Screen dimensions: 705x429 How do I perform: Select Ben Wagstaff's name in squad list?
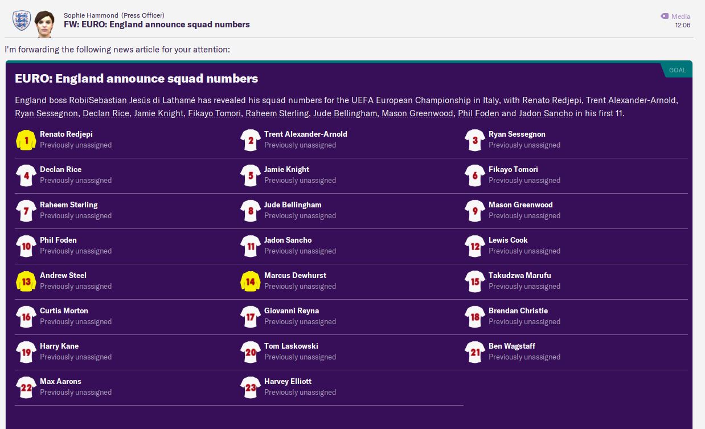coord(511,346)
